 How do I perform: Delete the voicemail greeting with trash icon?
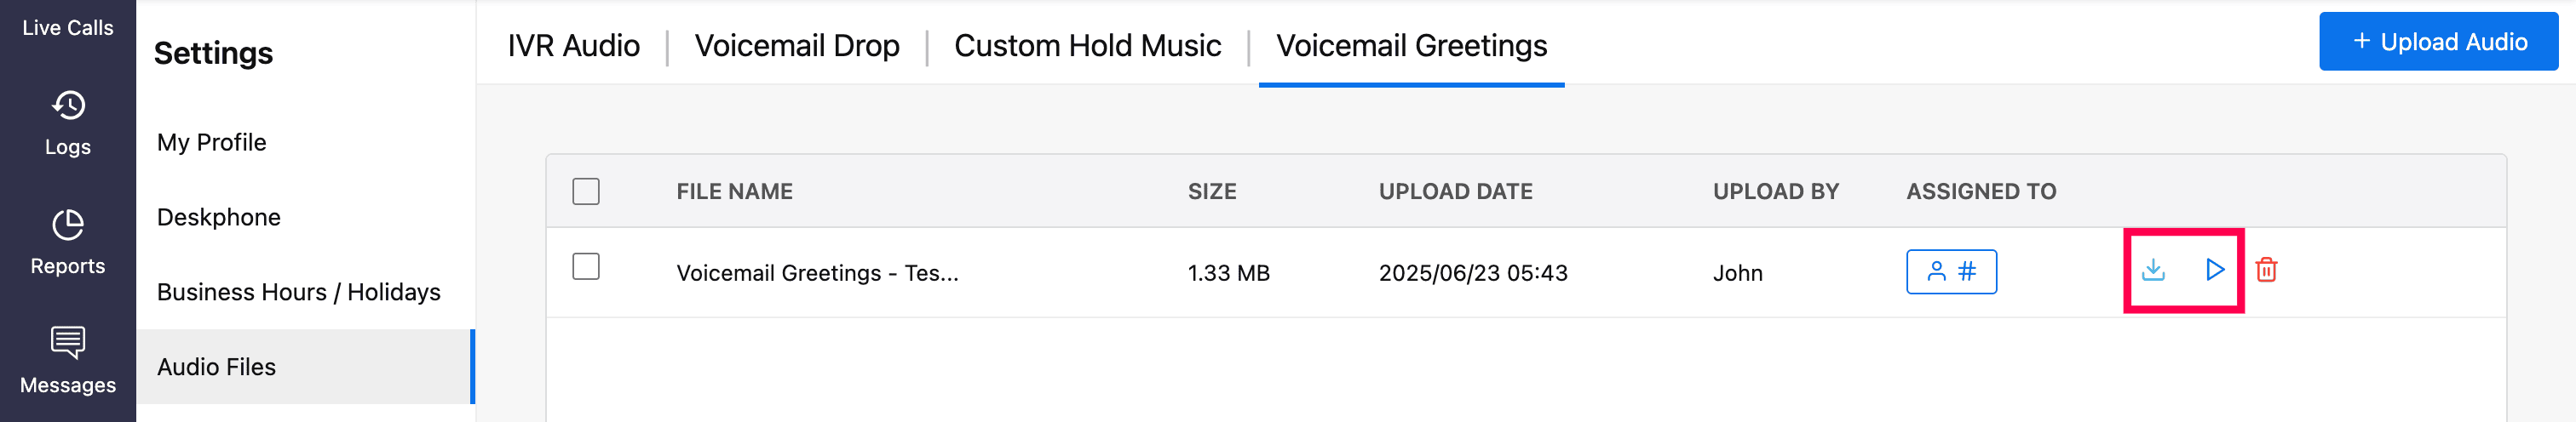pyautogui.click(x=2266, y=271)
